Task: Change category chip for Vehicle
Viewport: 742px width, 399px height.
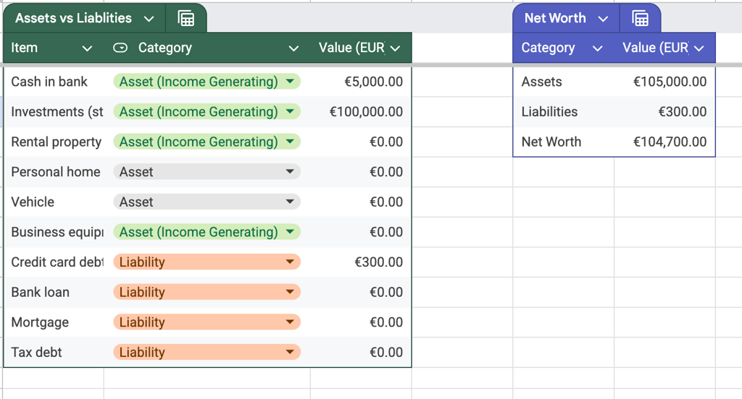Action: (207, 202)
